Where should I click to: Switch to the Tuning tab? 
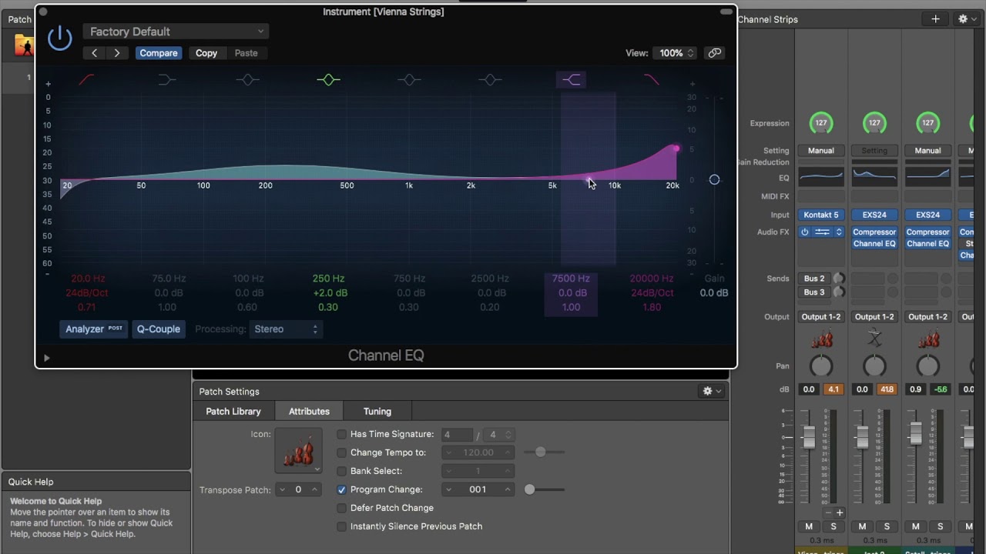coord(377,412)
